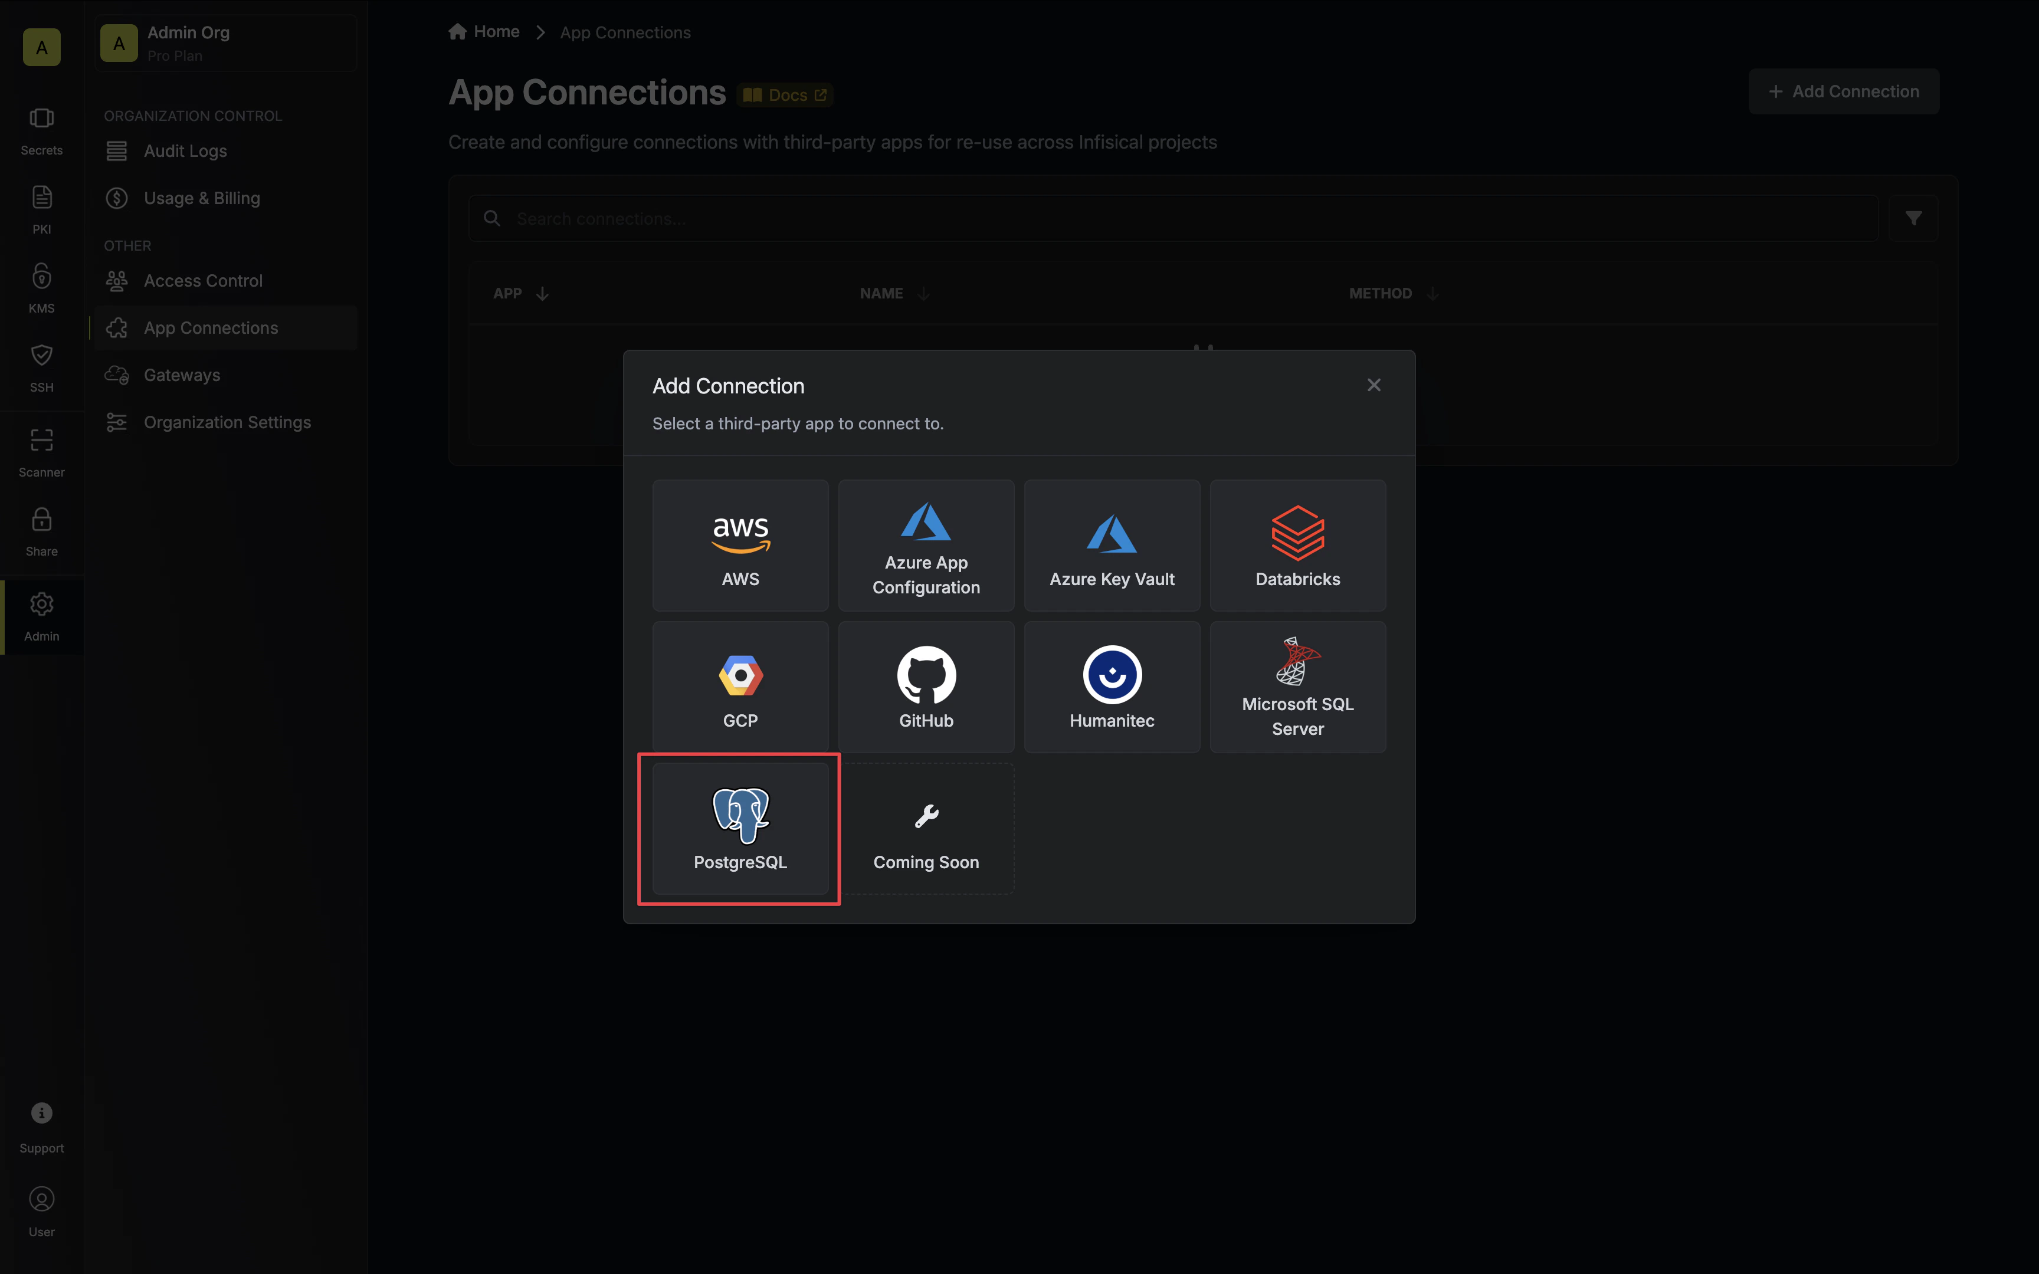Screen dimensions: 2039x1274
Task: Select the PostgreSQL connection tile
Action: (x=740, y=828)
